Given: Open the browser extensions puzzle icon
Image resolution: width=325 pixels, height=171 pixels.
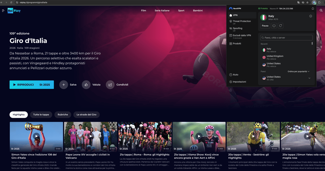Looking at the screenshot, I should 319,3.
